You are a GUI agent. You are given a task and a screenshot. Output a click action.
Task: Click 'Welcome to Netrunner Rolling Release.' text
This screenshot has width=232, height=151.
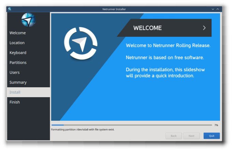coord(168,45)
